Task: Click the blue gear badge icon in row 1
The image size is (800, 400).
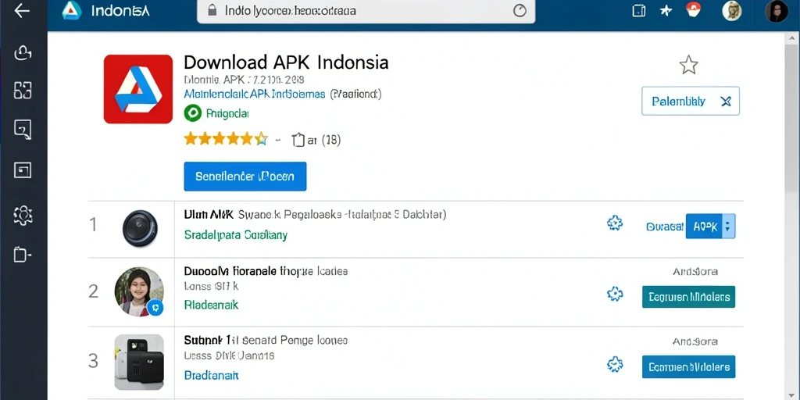Action: point(615,223)
